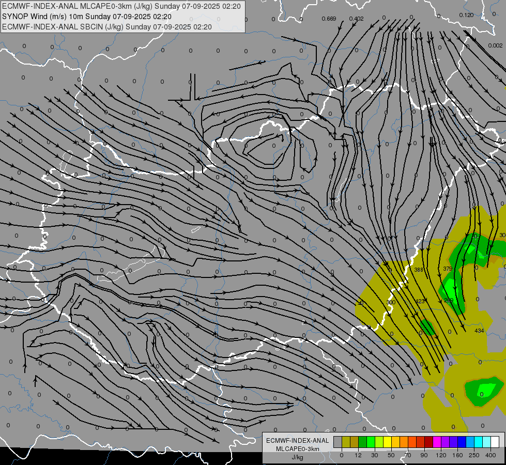This screenshot has height=465, width=506.
Task: Click the legend label 70
Action: [x=408, y=455]
